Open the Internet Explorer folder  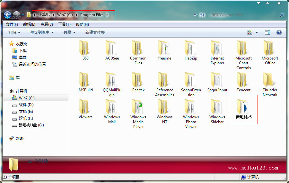click(x=217, y=53)
